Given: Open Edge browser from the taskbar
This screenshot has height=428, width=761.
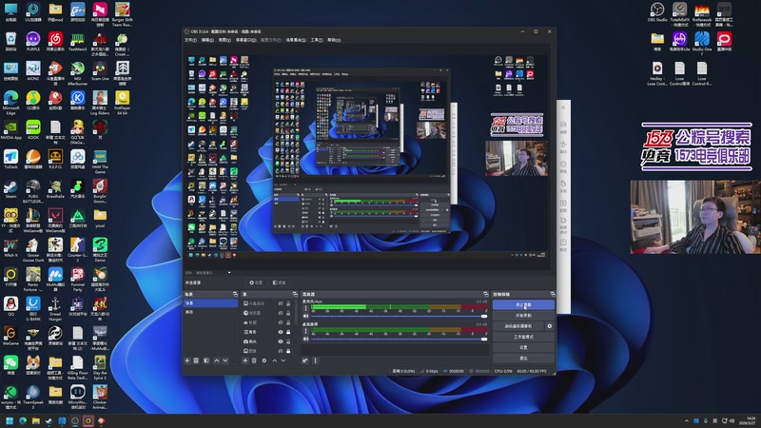Looking at the screenshot, I should pyautogui.click(x=23, y=420).
